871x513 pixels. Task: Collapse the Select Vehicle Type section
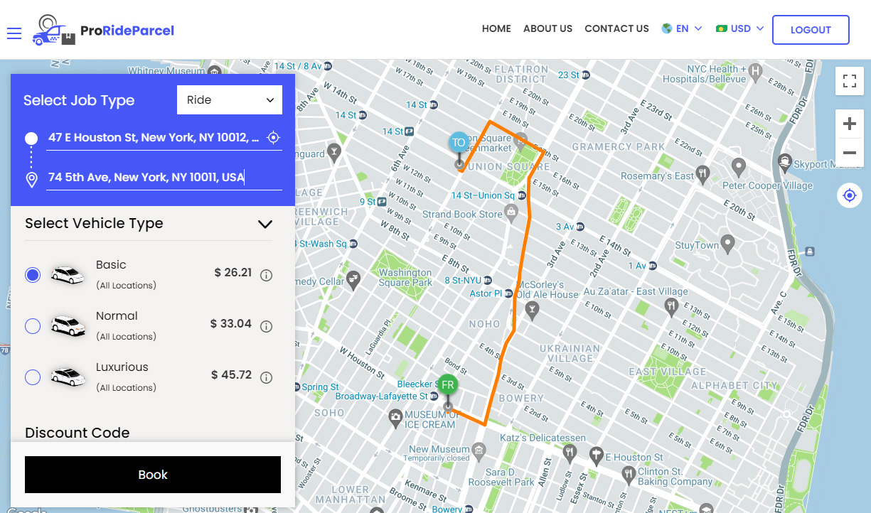click(x=264, y=224)
